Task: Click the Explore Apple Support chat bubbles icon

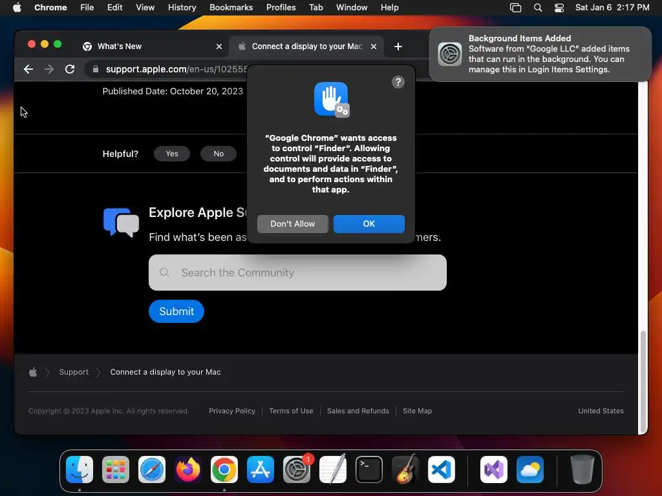Action: click(121, 222)
